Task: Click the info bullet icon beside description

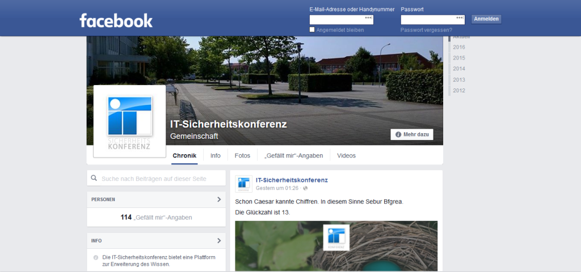Action: (95, 257)
